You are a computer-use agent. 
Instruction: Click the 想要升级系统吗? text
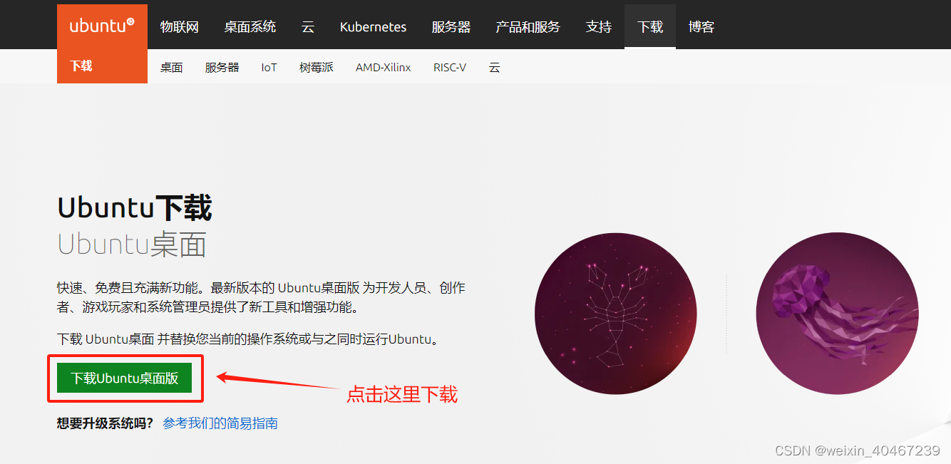tap(105, 423)
